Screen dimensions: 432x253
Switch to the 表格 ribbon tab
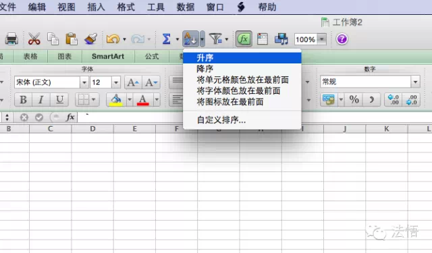30,57
